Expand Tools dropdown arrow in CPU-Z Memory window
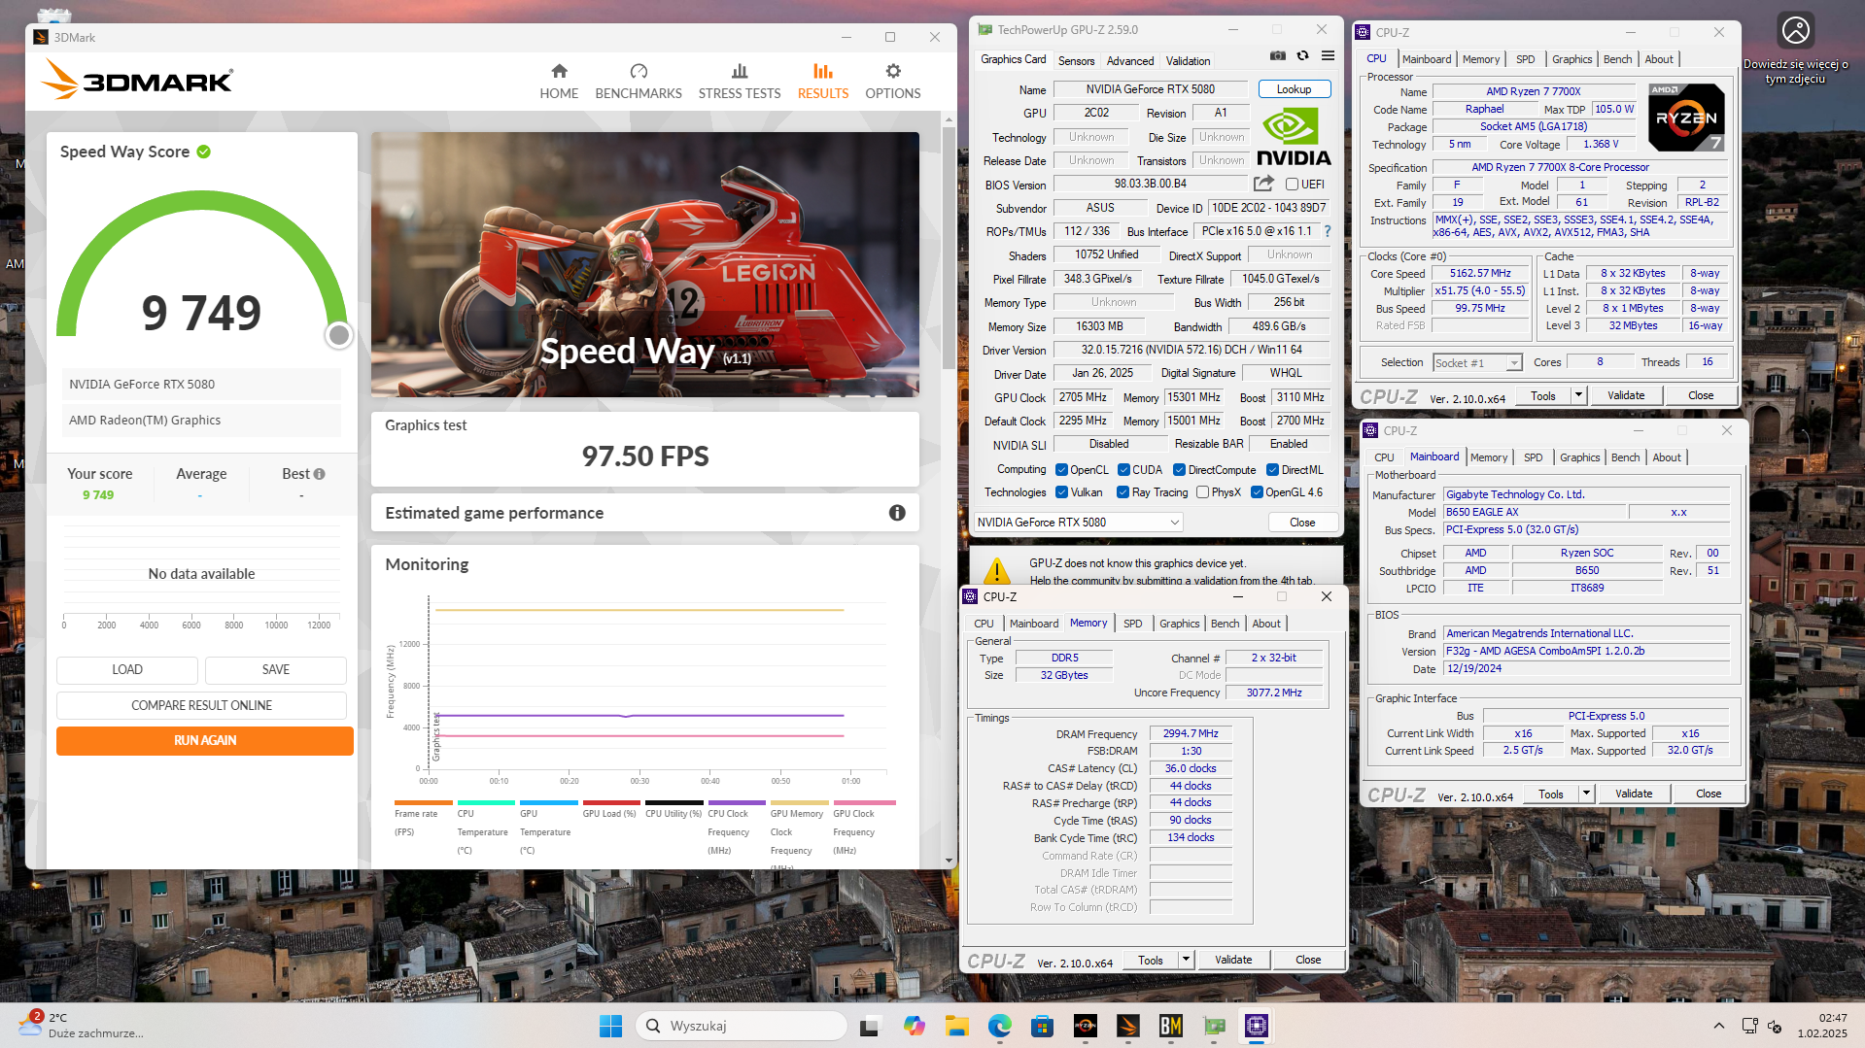The height and width of the screenshot is (1048, 1865). click(x=1186, y=960)
